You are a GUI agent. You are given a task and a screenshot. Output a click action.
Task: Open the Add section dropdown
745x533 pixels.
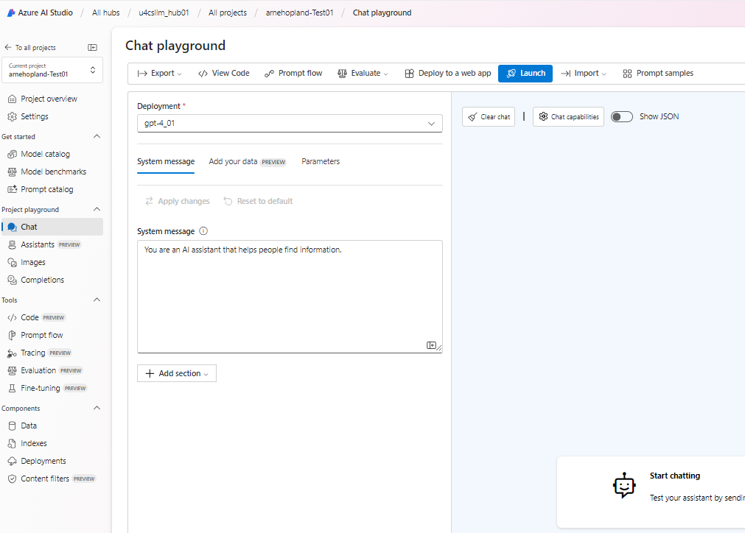coord(177,373)
